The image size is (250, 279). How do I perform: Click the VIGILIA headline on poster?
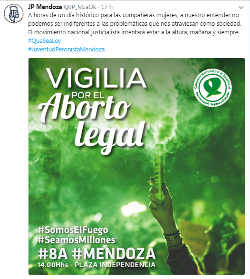point(97,78)
